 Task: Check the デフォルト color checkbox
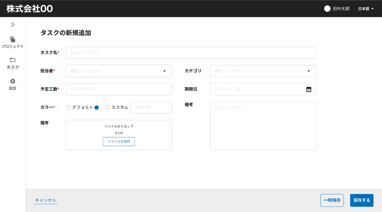pos(69,107)
